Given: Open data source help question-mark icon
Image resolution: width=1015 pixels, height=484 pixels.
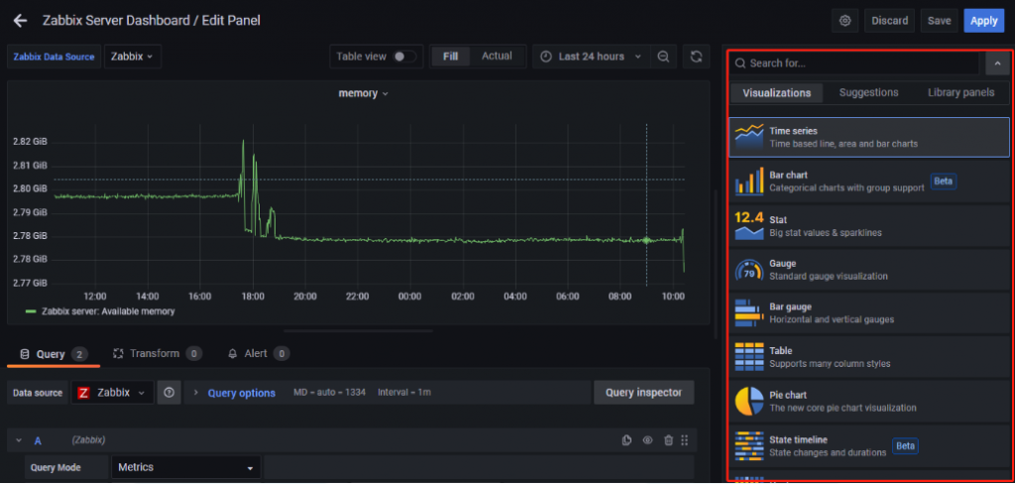Looking at the screenshot, I should (169, 393).
